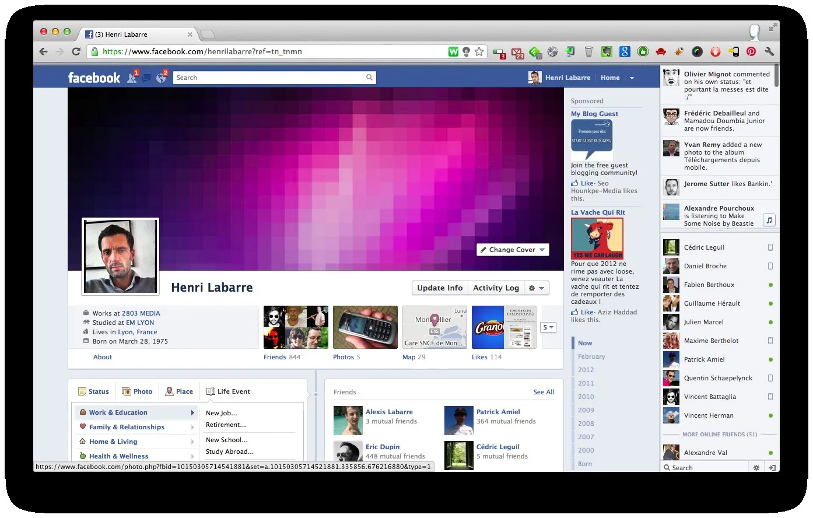The height and width of the screenshot is (518, 813).
Task: Click the color wheel lens extension icon
Action: coord(697,51)
